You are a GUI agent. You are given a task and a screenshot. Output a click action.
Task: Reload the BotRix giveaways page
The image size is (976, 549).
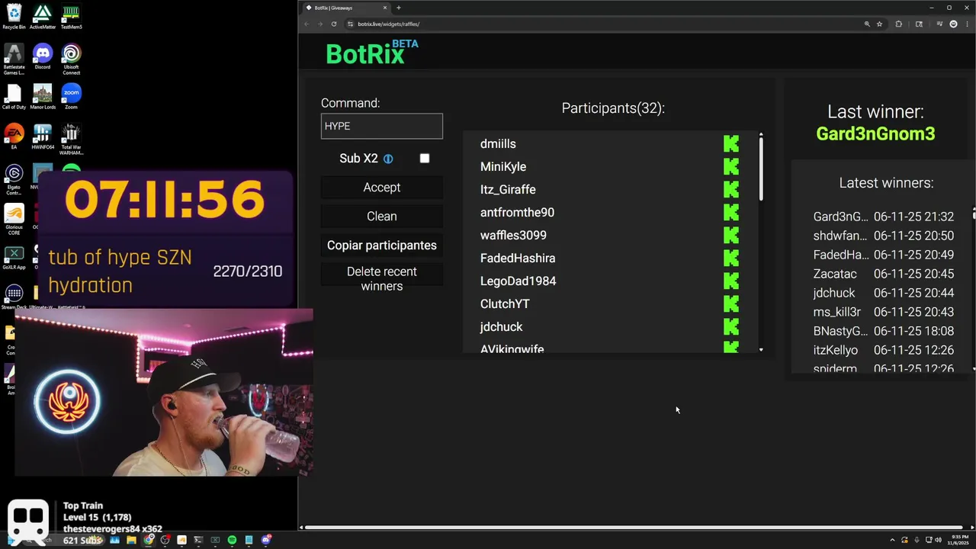pos(333,24)
